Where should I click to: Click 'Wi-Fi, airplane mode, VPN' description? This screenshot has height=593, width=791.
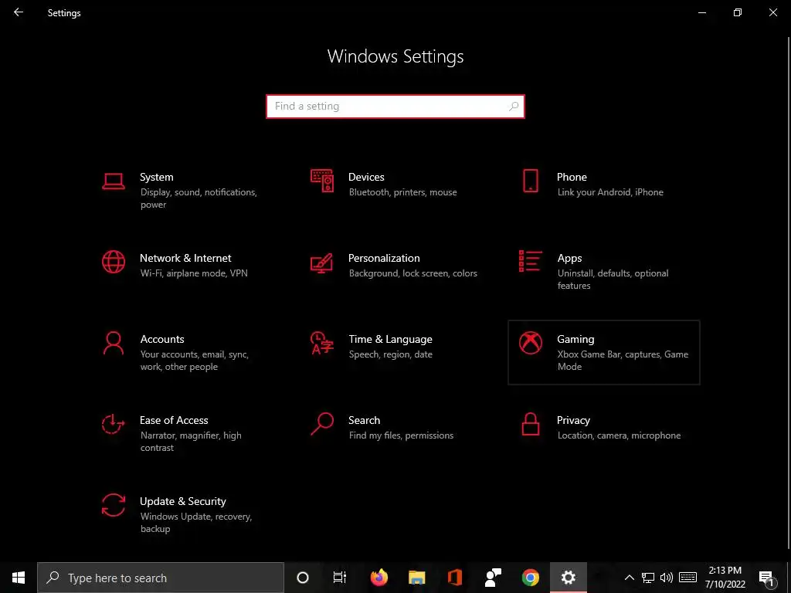(194, 273)
